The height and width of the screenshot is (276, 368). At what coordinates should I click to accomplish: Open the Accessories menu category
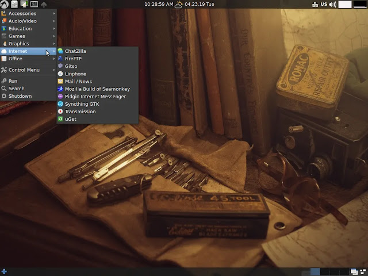[x=28, y=13]
